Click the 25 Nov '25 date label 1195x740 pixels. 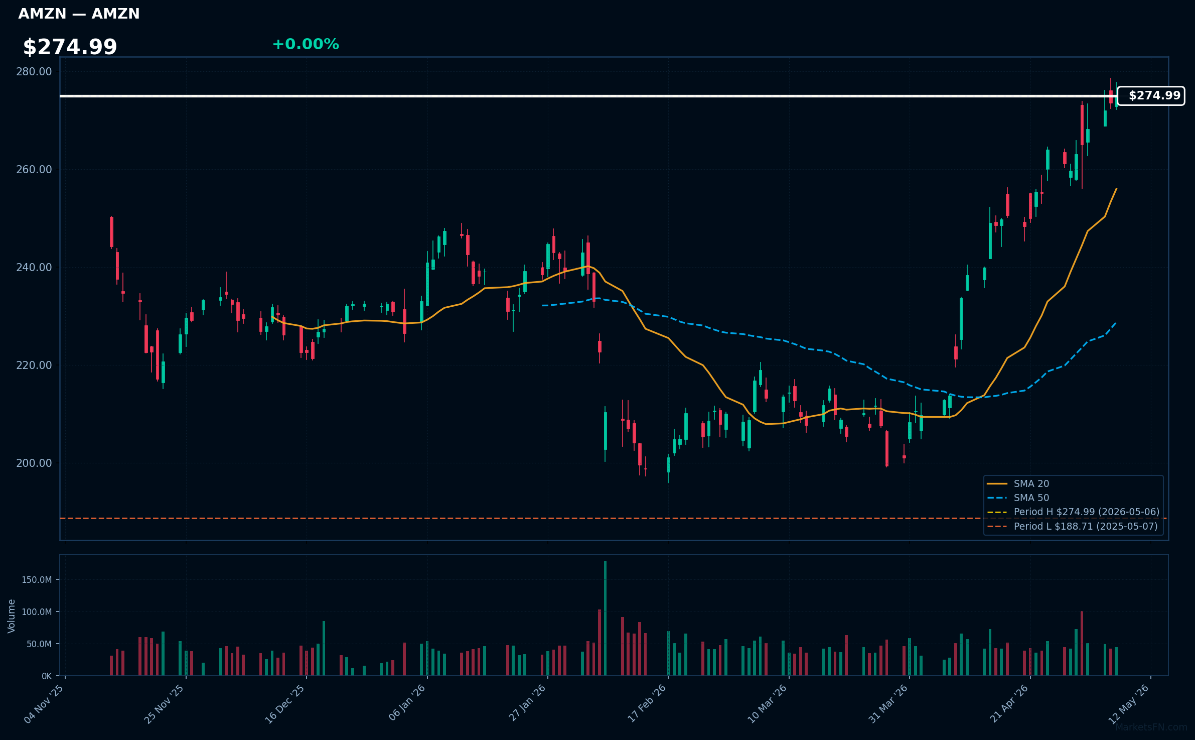click(165, 703)
